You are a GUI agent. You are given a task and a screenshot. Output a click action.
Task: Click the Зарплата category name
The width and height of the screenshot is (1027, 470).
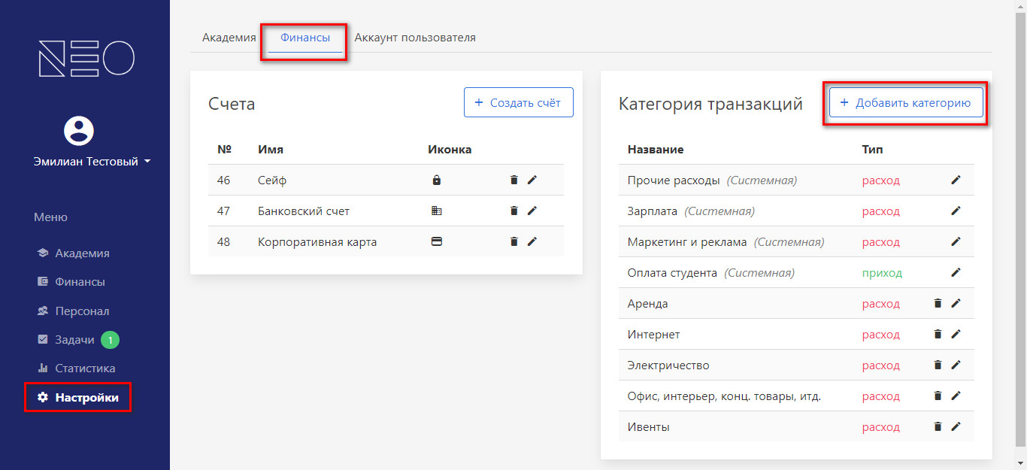pyautogui.click(x=653, y=211)
